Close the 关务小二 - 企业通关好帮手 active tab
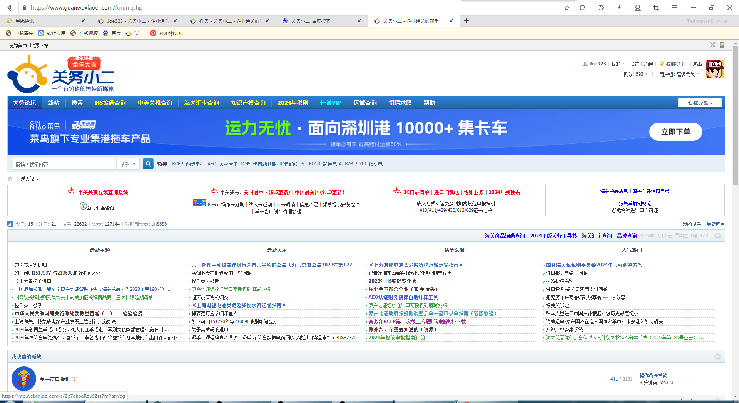739x403 pixels. point(451,21)
